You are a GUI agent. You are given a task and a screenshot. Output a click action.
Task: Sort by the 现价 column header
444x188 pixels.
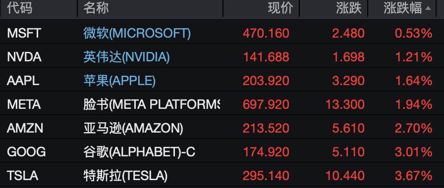point(280,8)
